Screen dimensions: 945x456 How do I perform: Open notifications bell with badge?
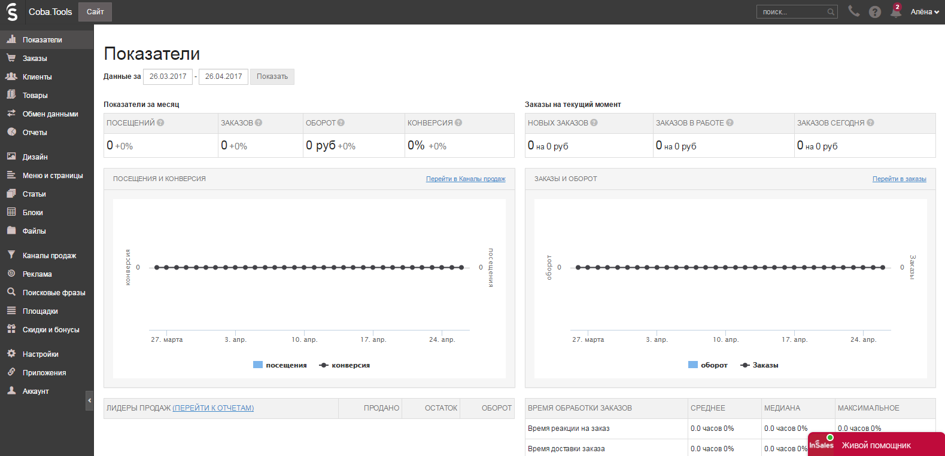point(895,11)
